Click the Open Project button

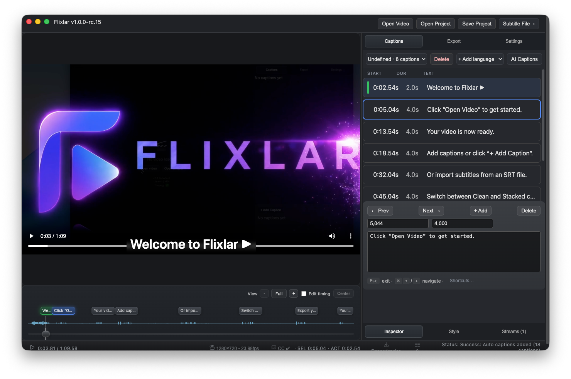[x=436, y=24]
